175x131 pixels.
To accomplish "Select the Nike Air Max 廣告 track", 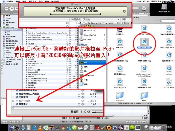I will (34, 70).
